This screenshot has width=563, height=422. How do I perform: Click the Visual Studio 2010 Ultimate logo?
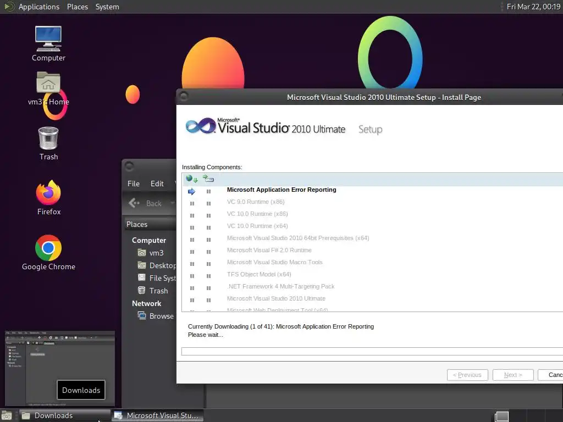(x=266, y=126)
